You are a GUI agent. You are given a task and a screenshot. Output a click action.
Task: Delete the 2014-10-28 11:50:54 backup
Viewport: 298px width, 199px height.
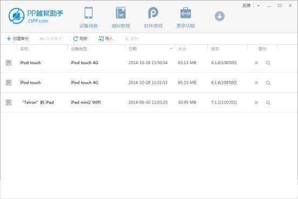257,63
